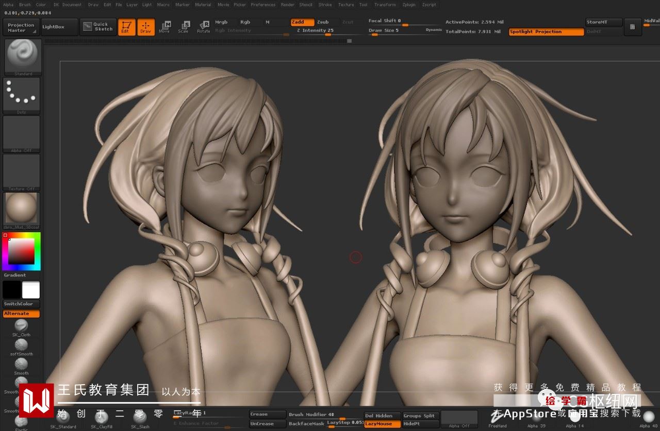Screen dimensions: 660x431
Task: Select the Alpha 48 alpha
Action: [x=648, y=420]
